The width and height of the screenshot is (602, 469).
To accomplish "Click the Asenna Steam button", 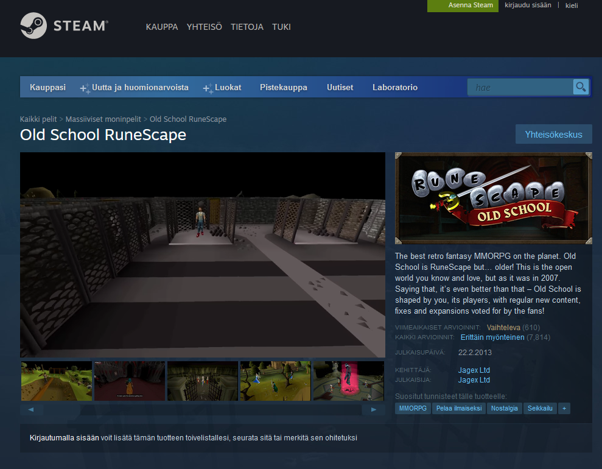I will [463, 5].
